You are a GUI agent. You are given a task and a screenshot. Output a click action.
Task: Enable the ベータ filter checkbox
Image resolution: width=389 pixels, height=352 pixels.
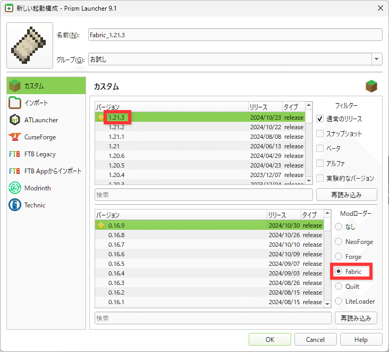tap(320, 148)
